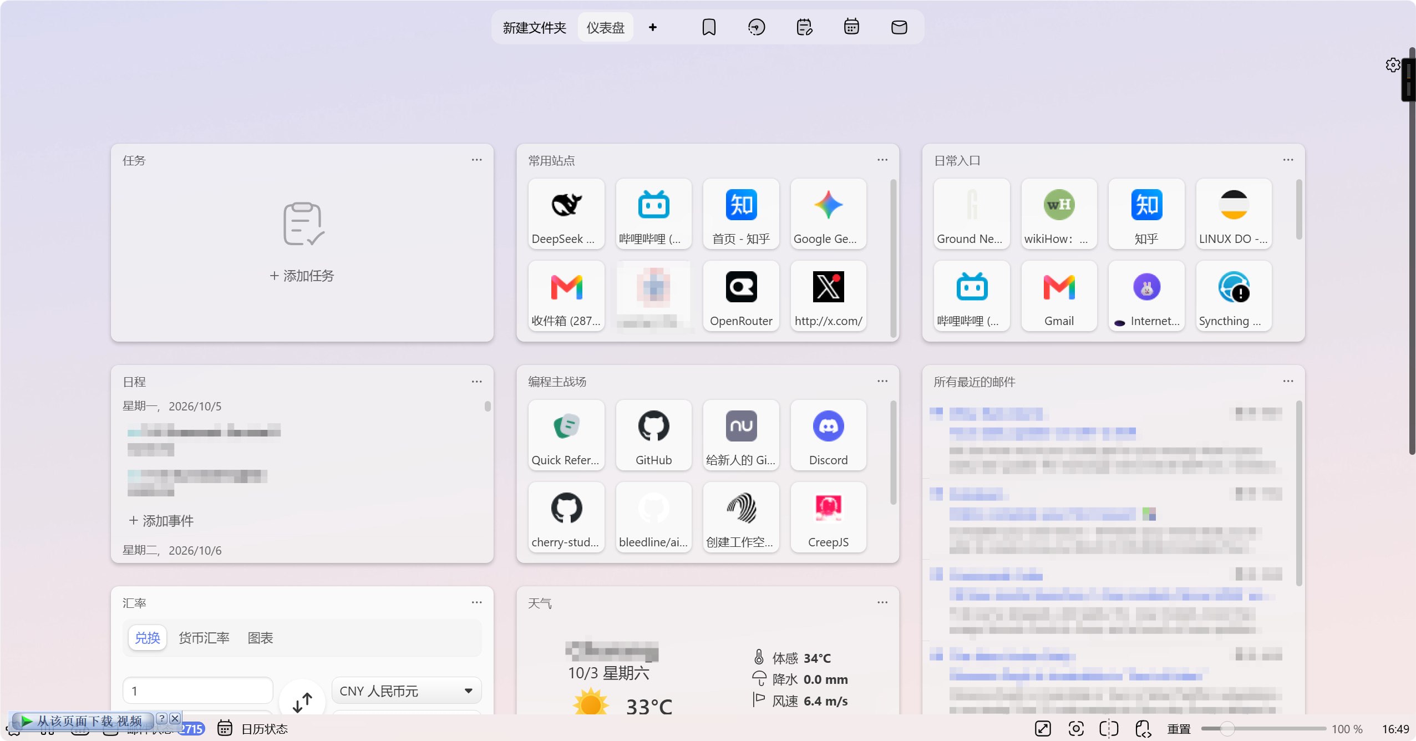This screenshot has width=1416, height=741.
Task: Open Gmail in 日常入口
Action: click(1059, 296)
